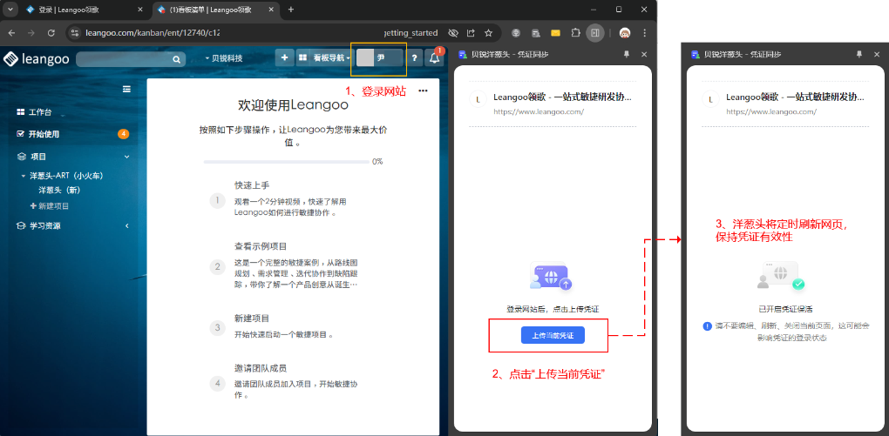Collapse the Leangoo sidebar with the list icon

point(127,89)
